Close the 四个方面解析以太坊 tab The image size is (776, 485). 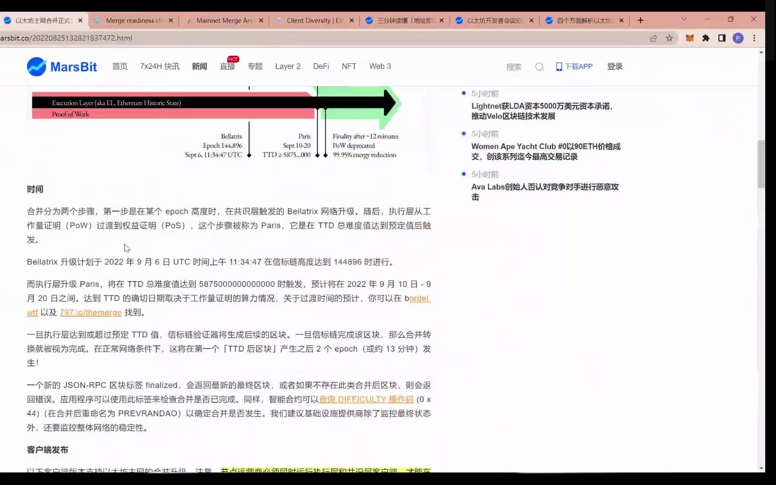tap(621, 20)
